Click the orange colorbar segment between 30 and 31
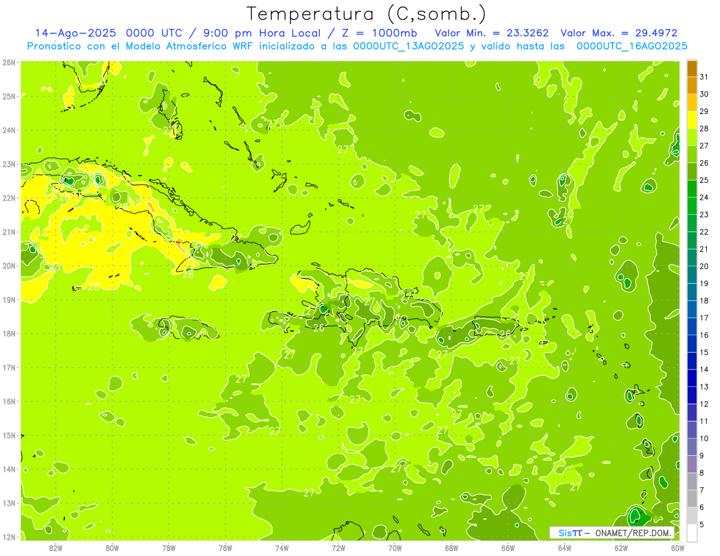 pyautogui.click(x=692, y=86)
